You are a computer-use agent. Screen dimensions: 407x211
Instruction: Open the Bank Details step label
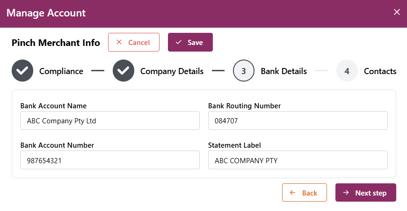tap(283, 71)
